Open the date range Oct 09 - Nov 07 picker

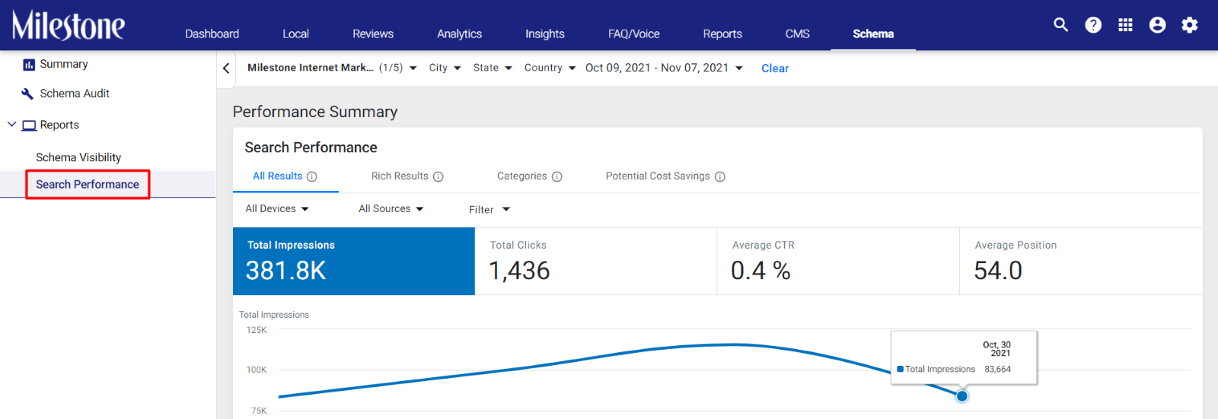pos(664,68)
